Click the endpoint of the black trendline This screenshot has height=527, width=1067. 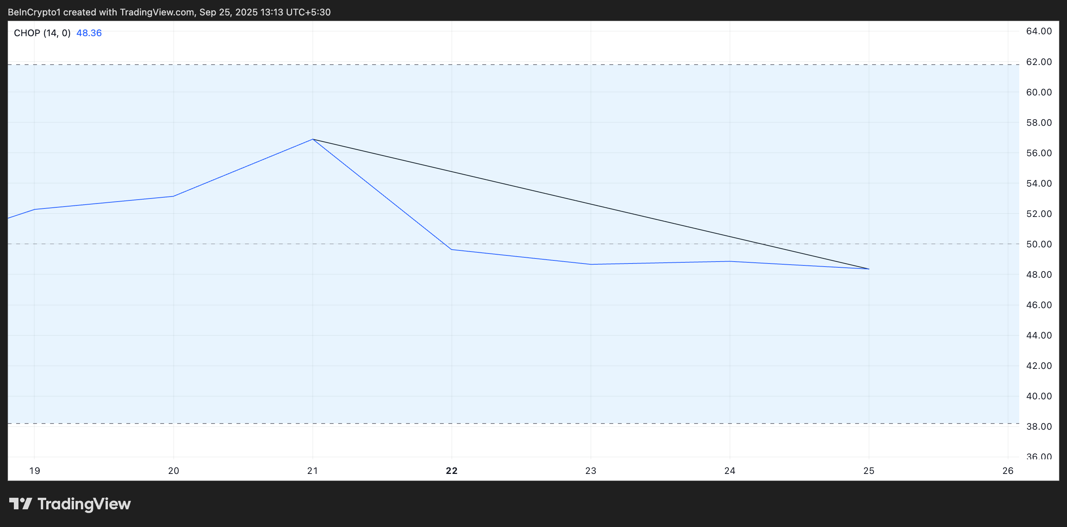[x=869, y=268]
